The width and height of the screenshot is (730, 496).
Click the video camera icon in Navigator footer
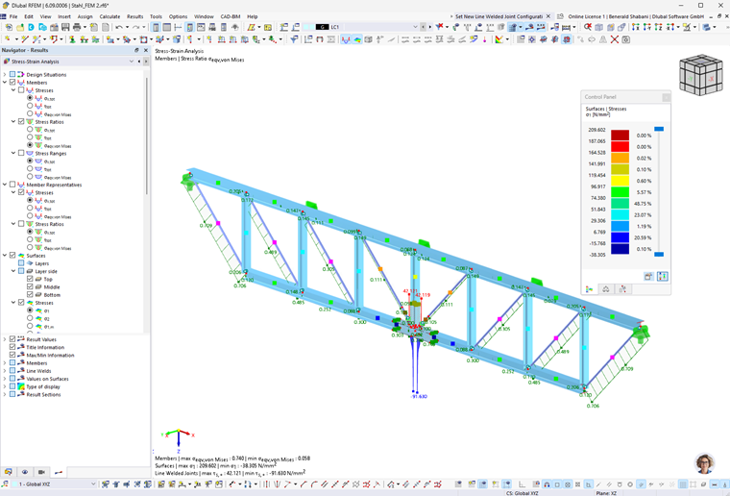[x=41, y=472]
